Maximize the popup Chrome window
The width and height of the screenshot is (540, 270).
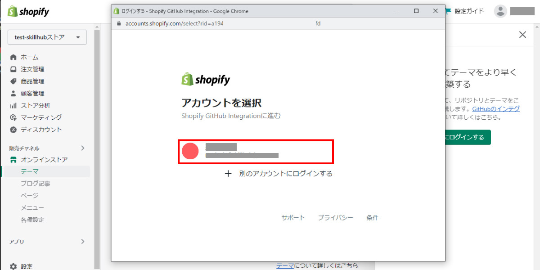pos(416,11)
